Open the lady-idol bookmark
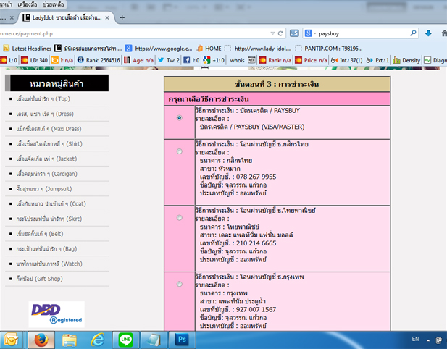Viewport: 447px width, 349px height. 258,49
